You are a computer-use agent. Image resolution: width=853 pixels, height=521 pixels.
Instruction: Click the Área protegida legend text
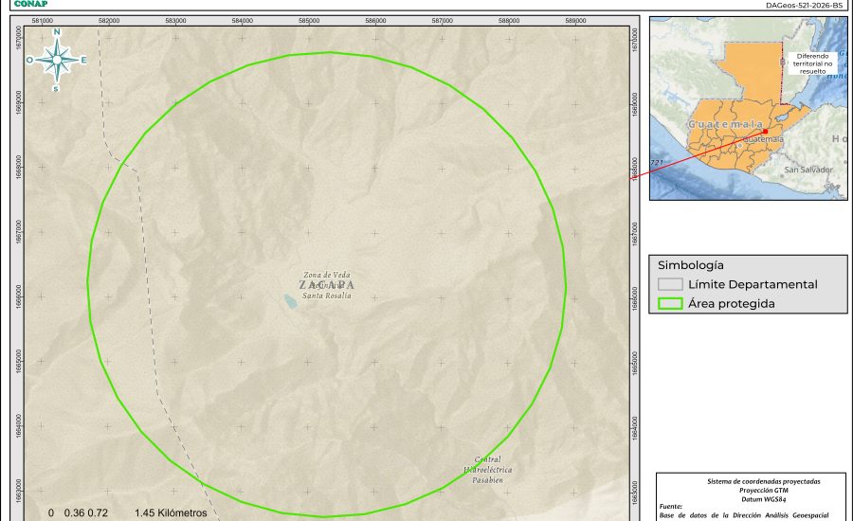pos(732,304)
